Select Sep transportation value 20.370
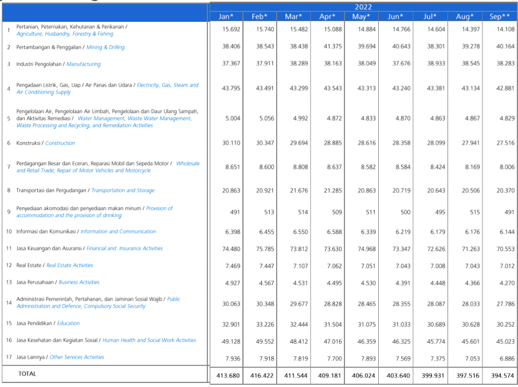Image resolution: width=518 pixels, height=387 pixels. (x=505, y=191)
